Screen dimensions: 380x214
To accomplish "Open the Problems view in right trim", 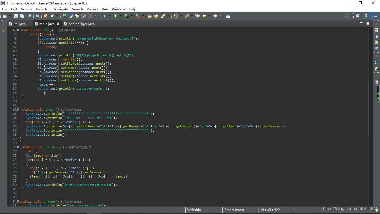I will pos(376,30).
